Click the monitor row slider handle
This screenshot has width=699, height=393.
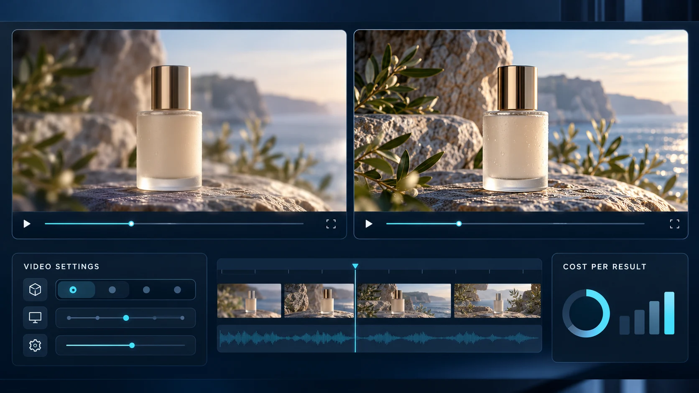[126, 318]
